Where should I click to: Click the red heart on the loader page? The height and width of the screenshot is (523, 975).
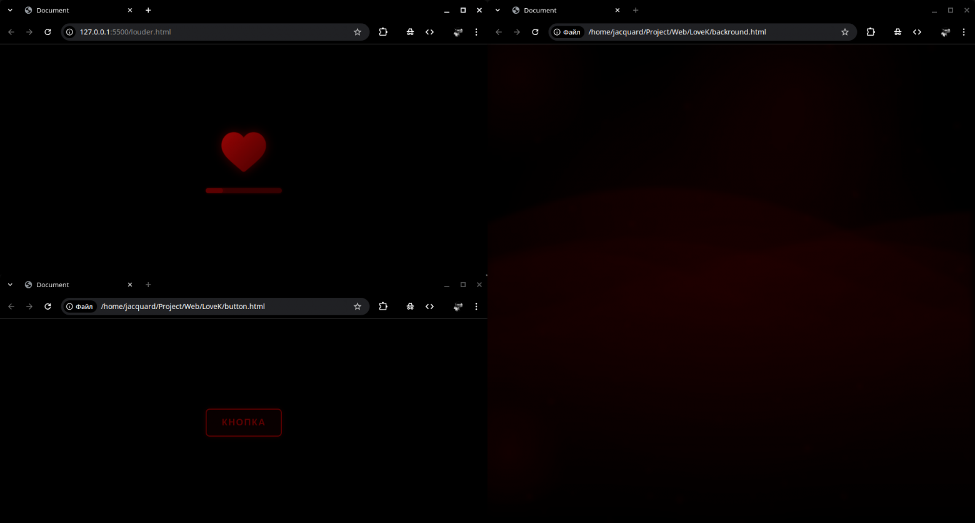tap(244, 151)
